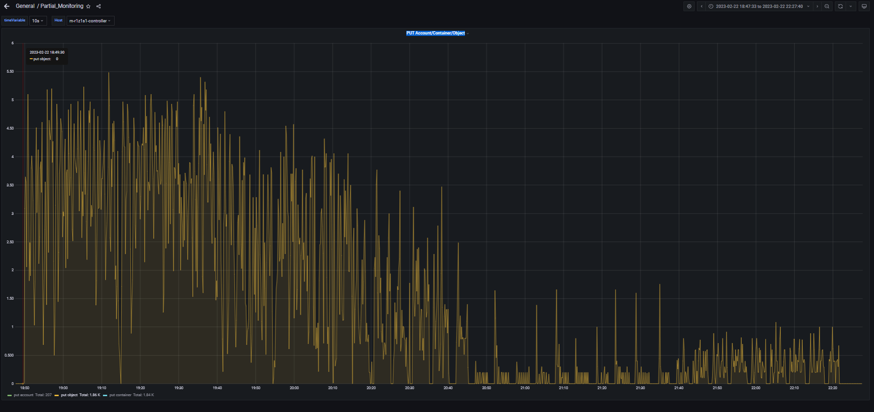Click the back arrow icon
This screenshot has width=874, height=412.
[7, 7]
